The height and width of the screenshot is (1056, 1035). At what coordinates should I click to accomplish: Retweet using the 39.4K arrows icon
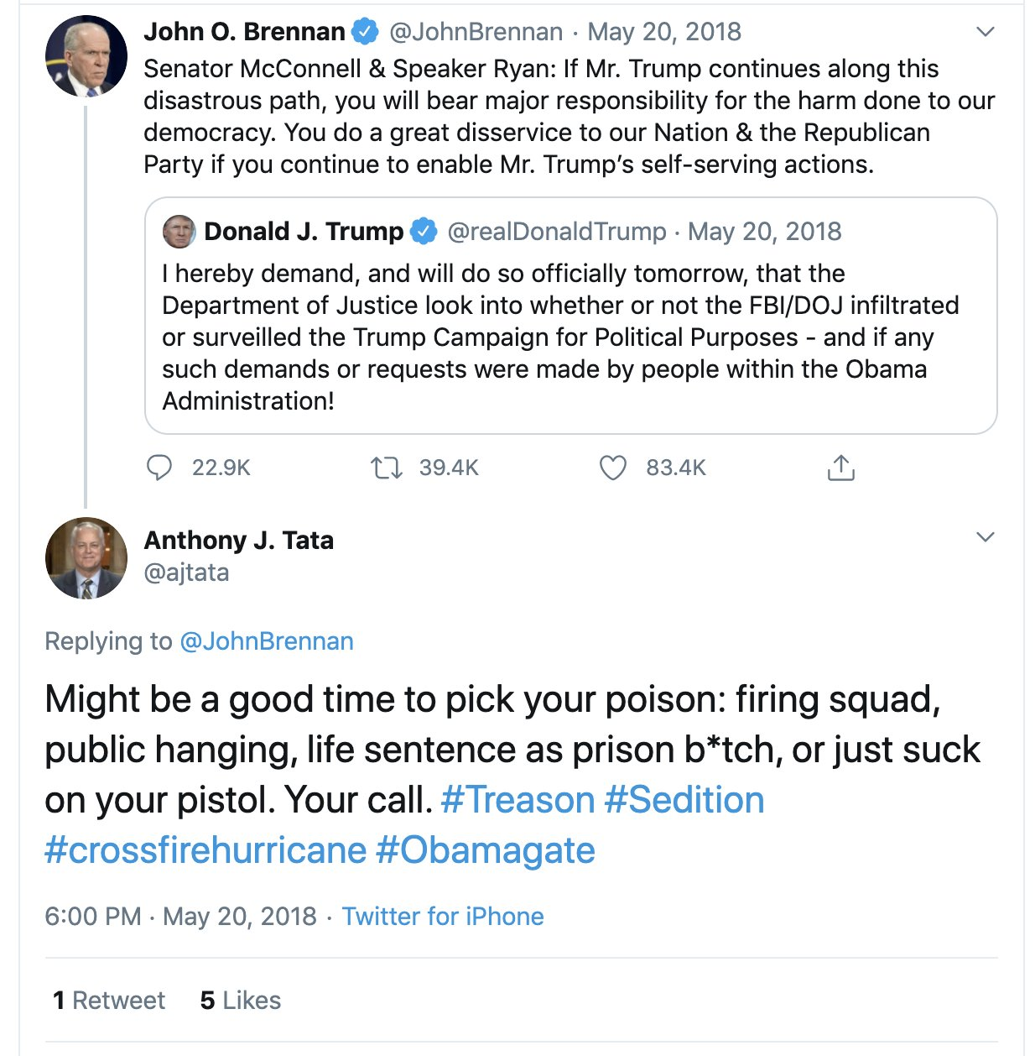coord(387,468)
